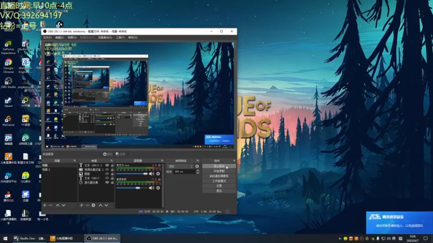Open OBS Studio desktop shortcut

[8, 83]
